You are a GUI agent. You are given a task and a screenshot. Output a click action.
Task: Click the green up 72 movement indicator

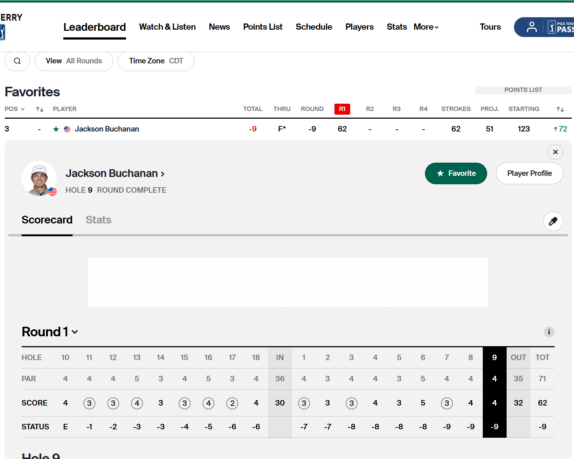[560, 129]
